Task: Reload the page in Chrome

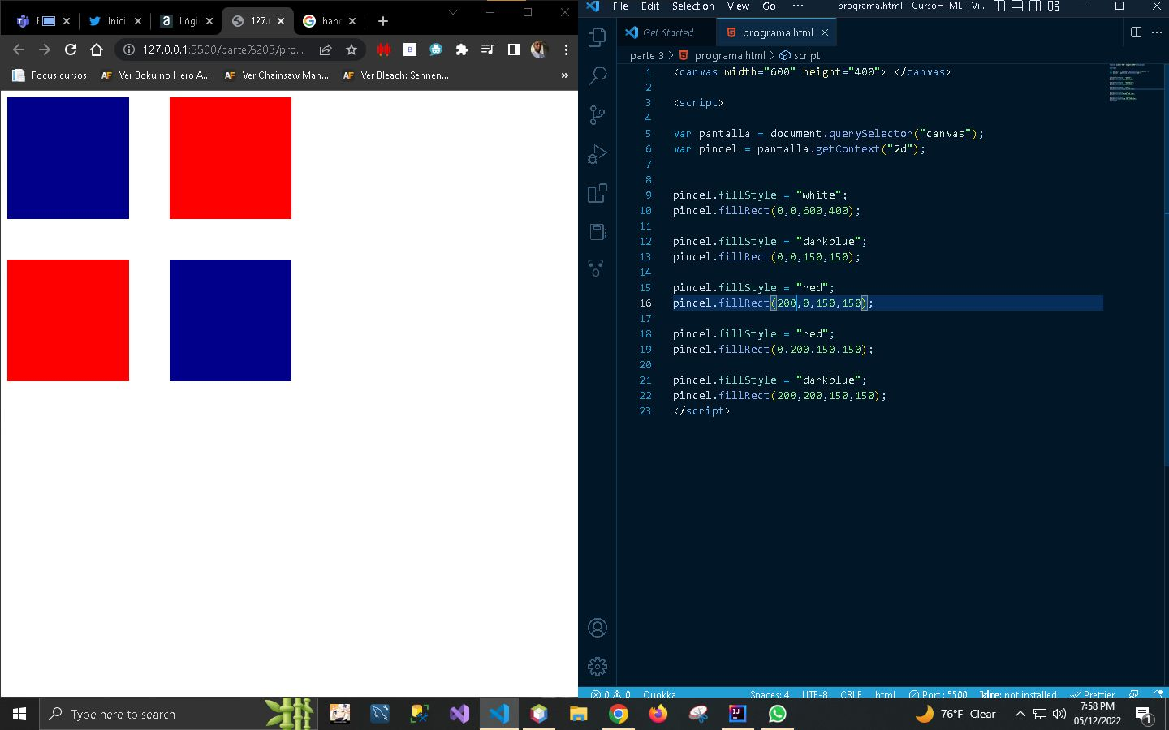Action: 71,49
